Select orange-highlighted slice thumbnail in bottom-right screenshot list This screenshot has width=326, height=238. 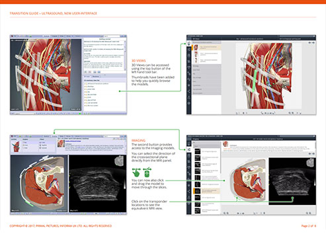tap(198, 191)
